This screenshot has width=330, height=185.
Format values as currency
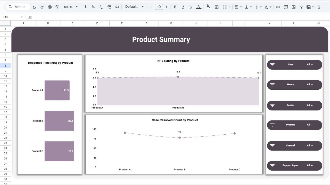pos(86,7)
